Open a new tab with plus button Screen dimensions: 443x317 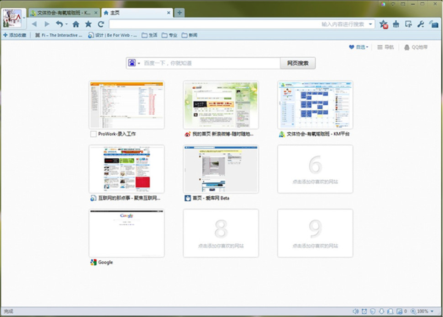(179, 13)
